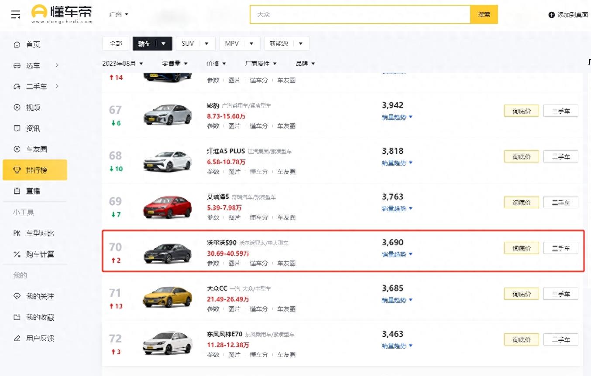591x376 pixels.
Task: Click 二手车 button for 大众CC
Action: tap(561, 294)
